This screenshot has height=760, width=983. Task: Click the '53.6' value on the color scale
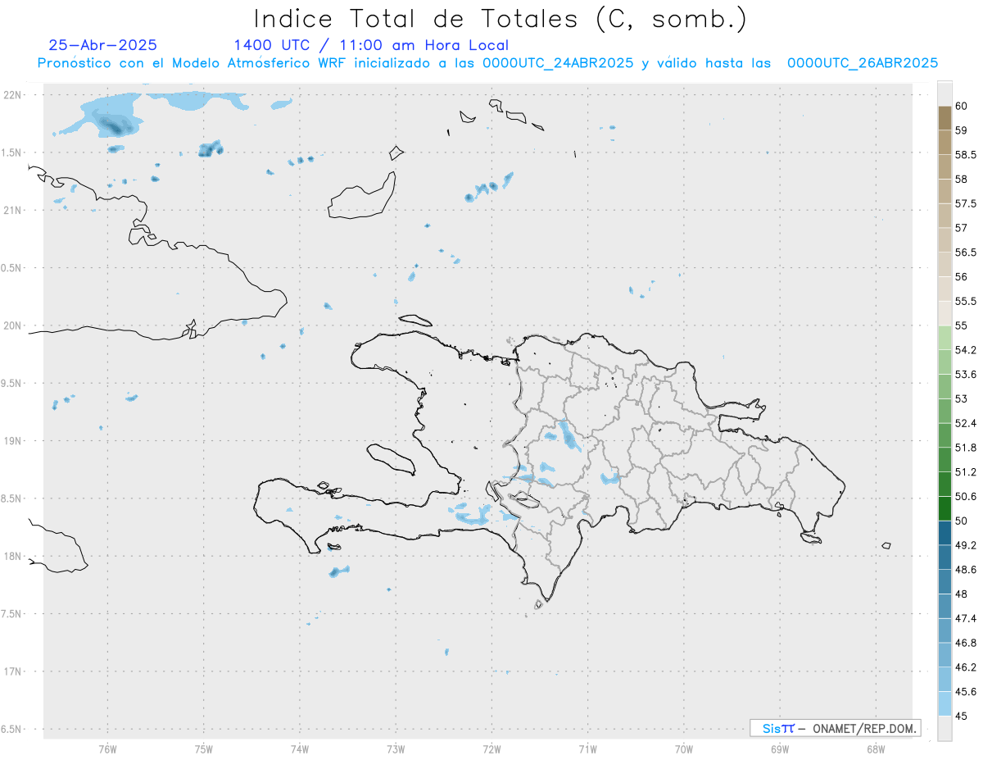coord(966,374)
